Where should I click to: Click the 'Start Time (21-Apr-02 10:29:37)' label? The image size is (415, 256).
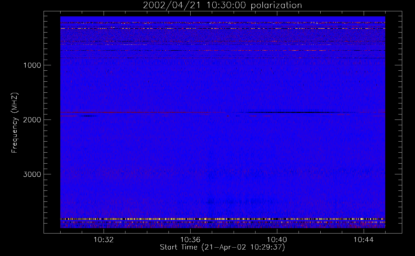222,247
